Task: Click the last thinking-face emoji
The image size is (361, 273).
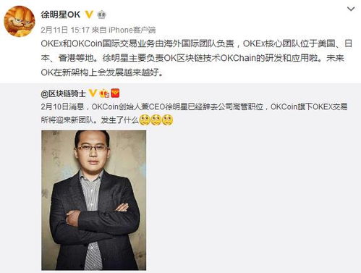Action: [167, 120]
